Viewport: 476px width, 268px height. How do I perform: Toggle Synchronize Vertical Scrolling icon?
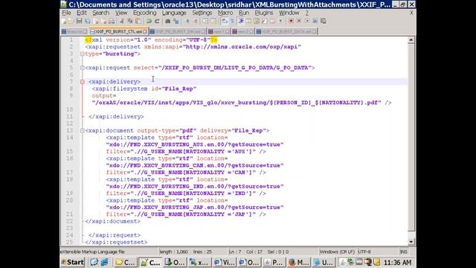(x=205, y=21)
